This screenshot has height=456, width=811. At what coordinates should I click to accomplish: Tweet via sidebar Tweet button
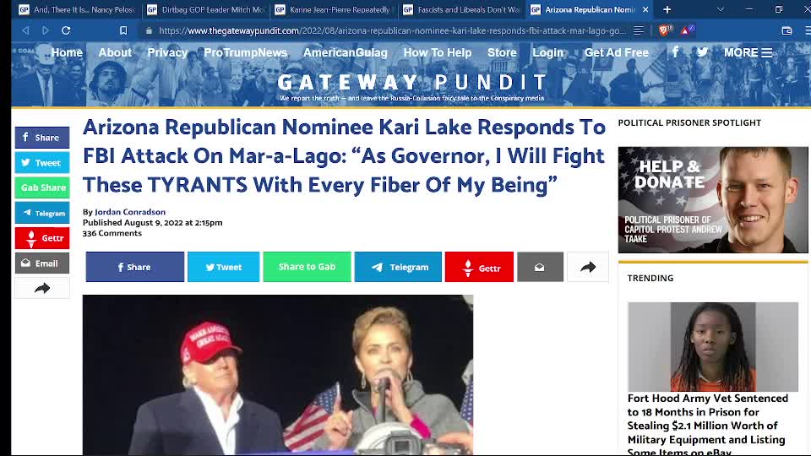click(42, 163)
